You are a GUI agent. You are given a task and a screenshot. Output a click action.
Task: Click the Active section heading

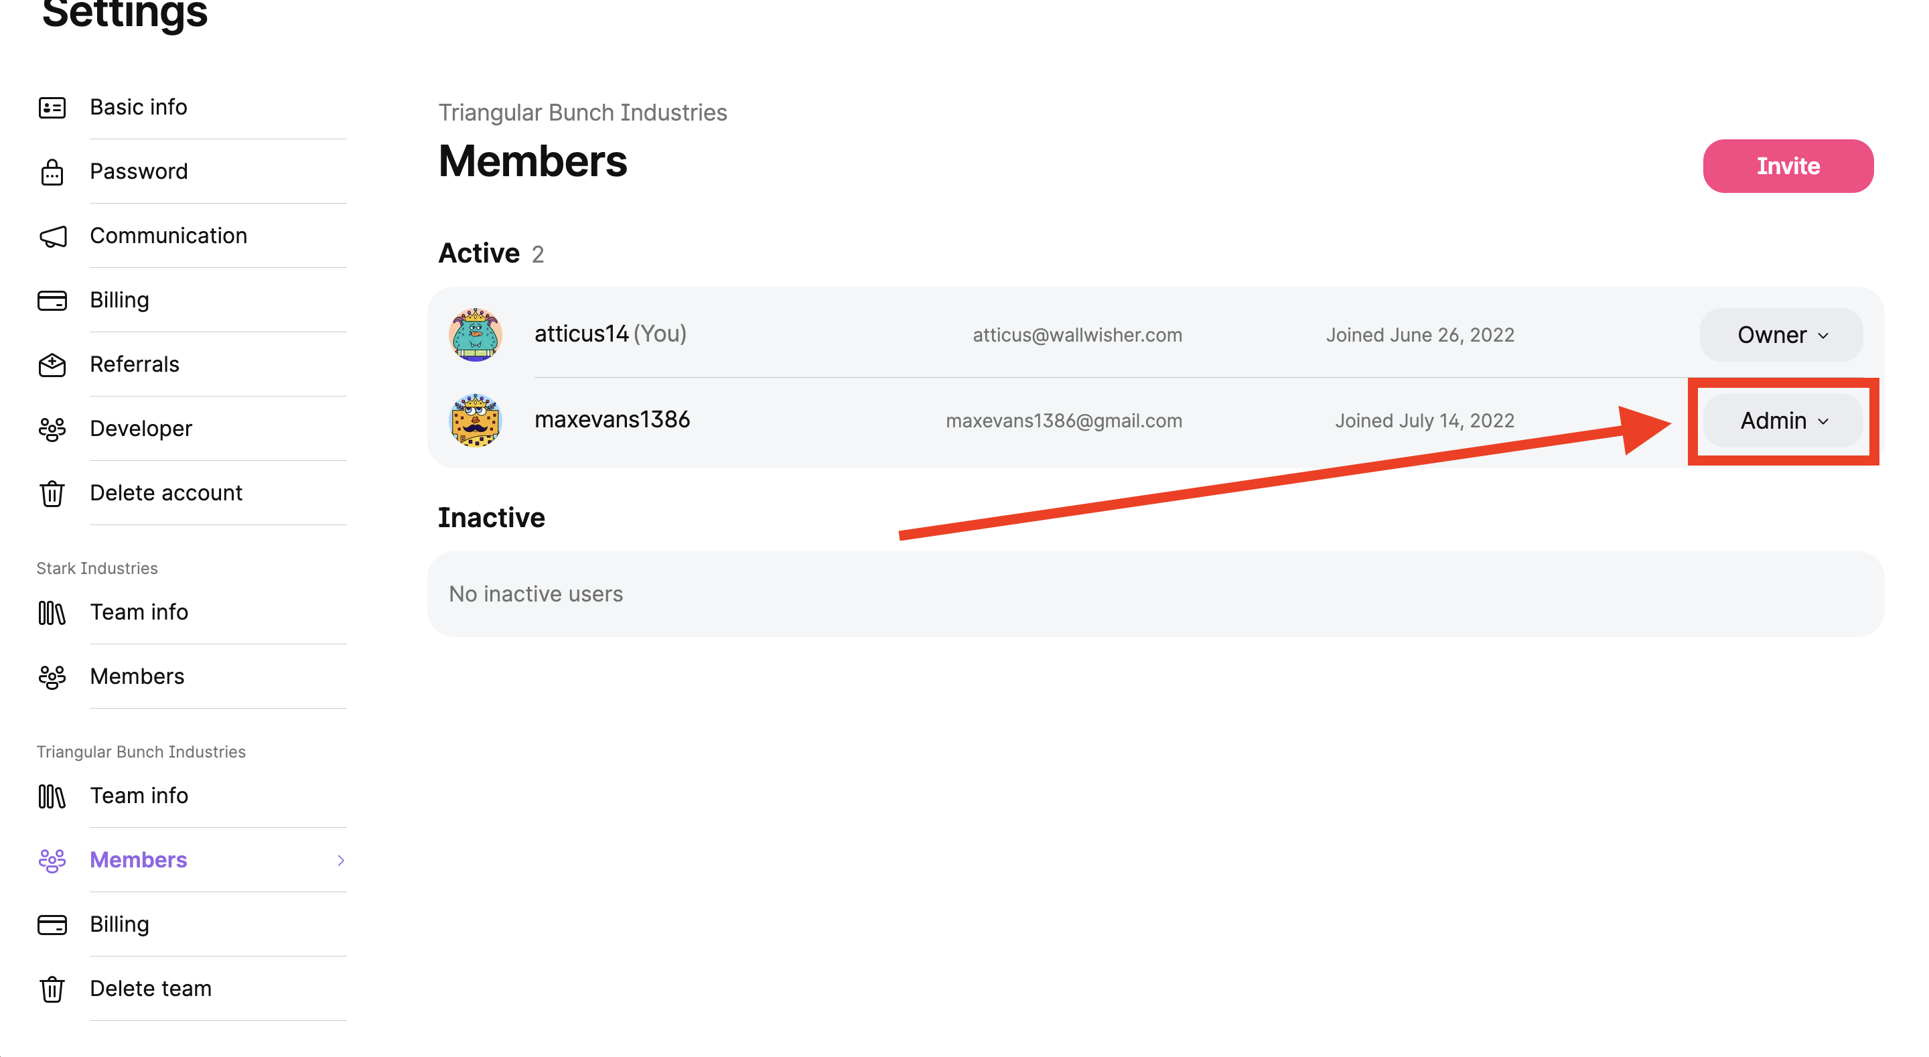pyautogui.click(x=478, y=253)
